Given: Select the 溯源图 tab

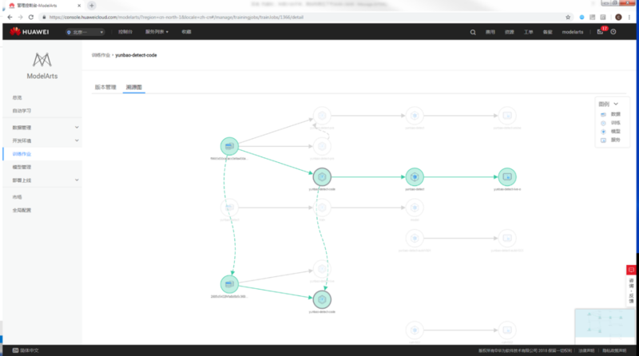Looking at the screenshot, I should pyautogui.click(x=133, y=87).
